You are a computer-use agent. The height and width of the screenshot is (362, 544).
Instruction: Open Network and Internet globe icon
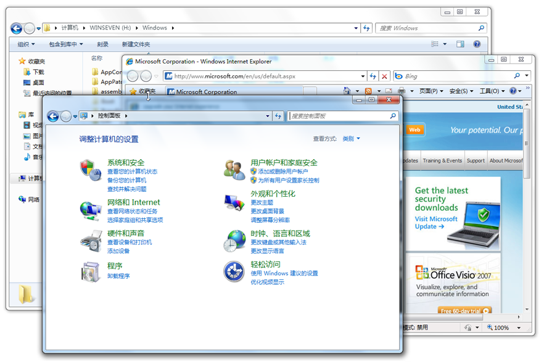coord(90,210)
